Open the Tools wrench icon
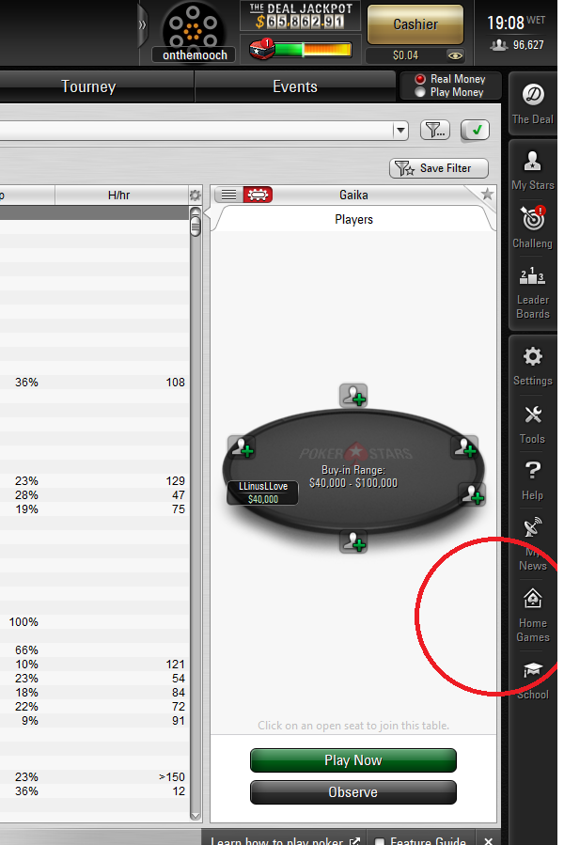The width and height of the screenshot is (564, 845). tap(532, 422)
